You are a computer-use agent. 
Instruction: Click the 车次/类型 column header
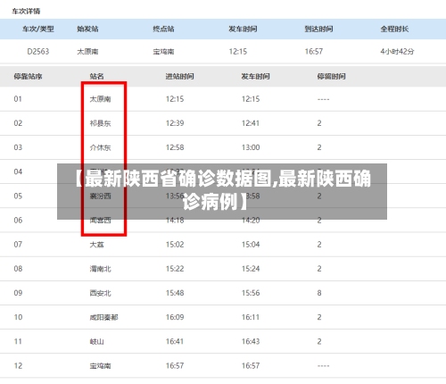[x=38, y=29]
